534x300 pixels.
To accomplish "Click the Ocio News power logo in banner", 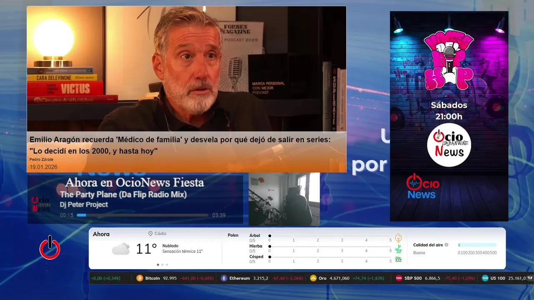I will point(423,186).
